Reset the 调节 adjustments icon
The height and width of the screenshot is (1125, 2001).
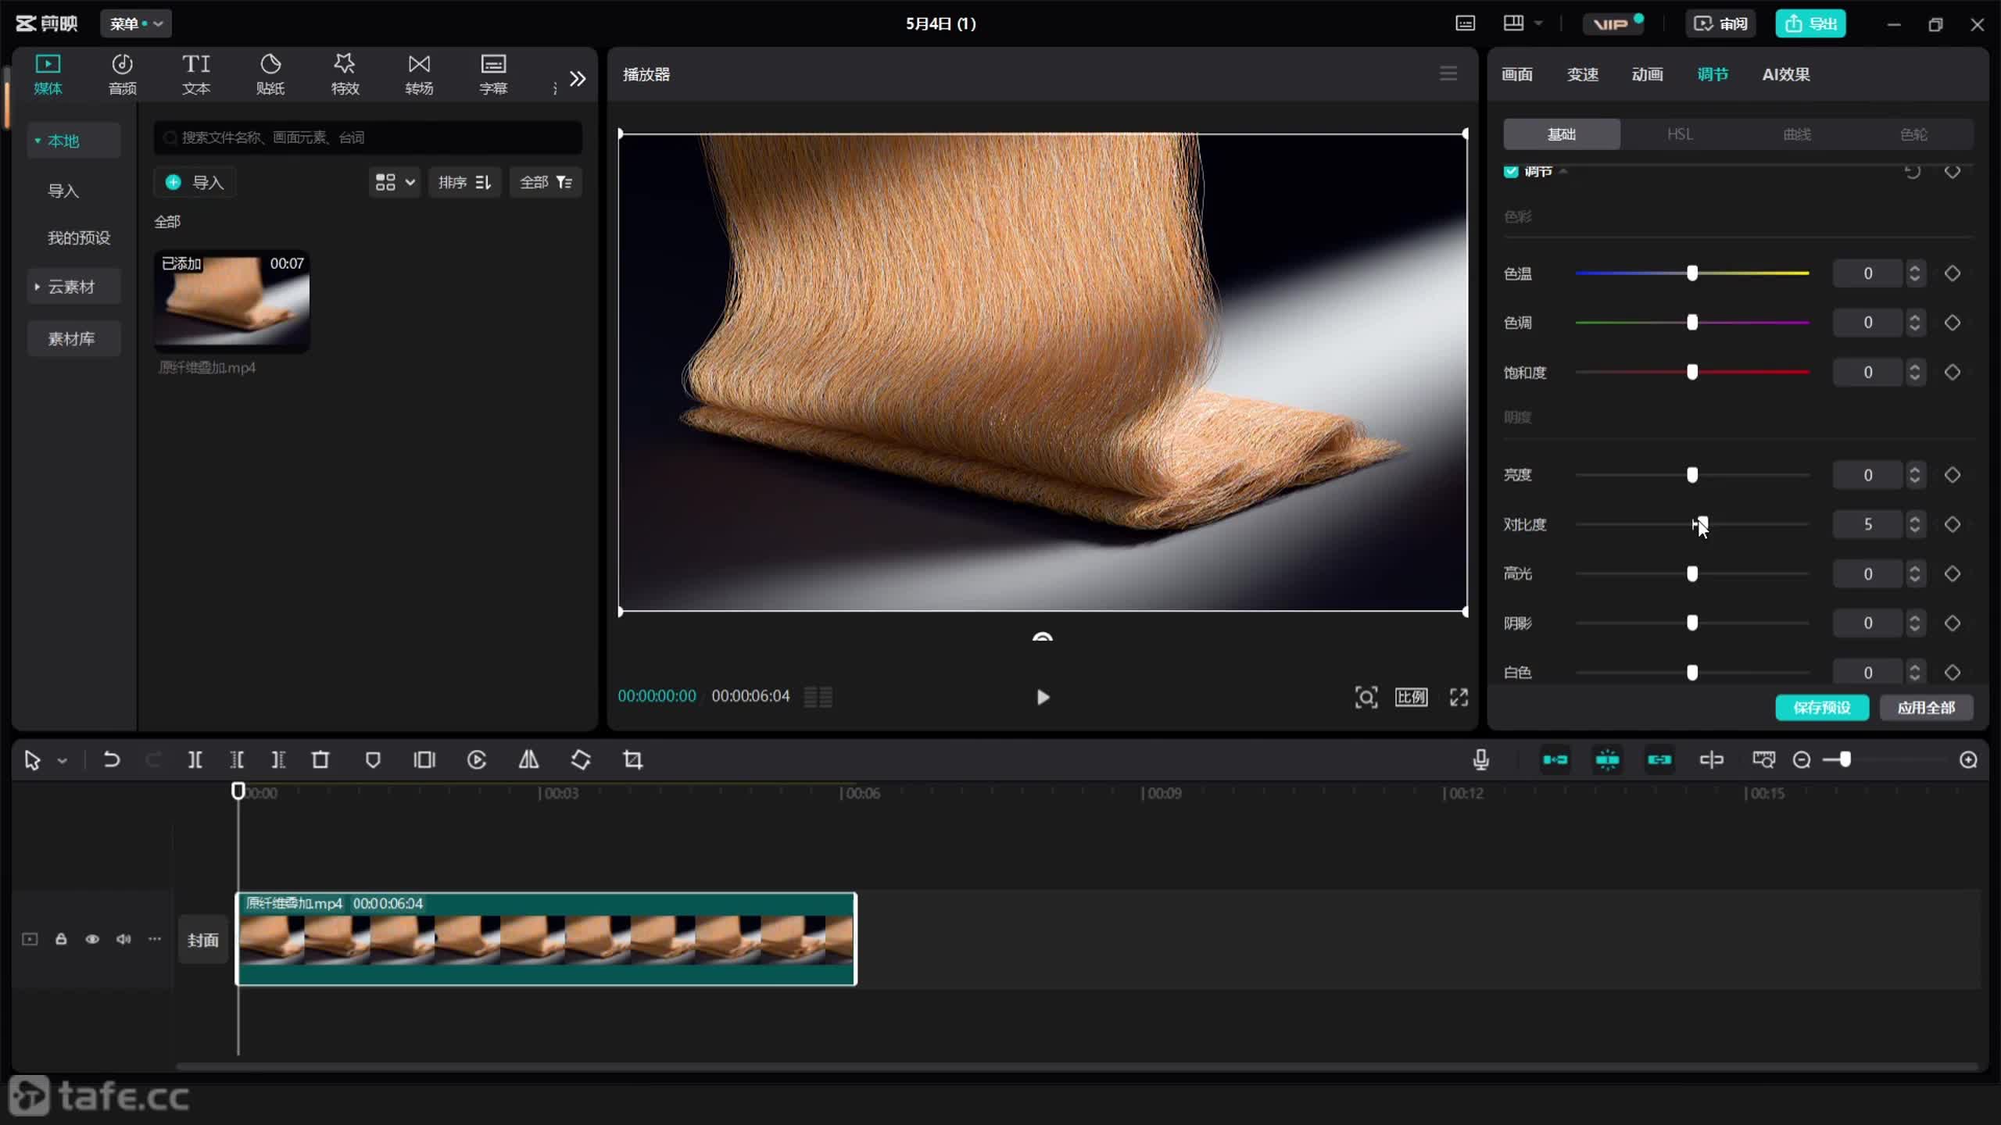(1913, 171)
